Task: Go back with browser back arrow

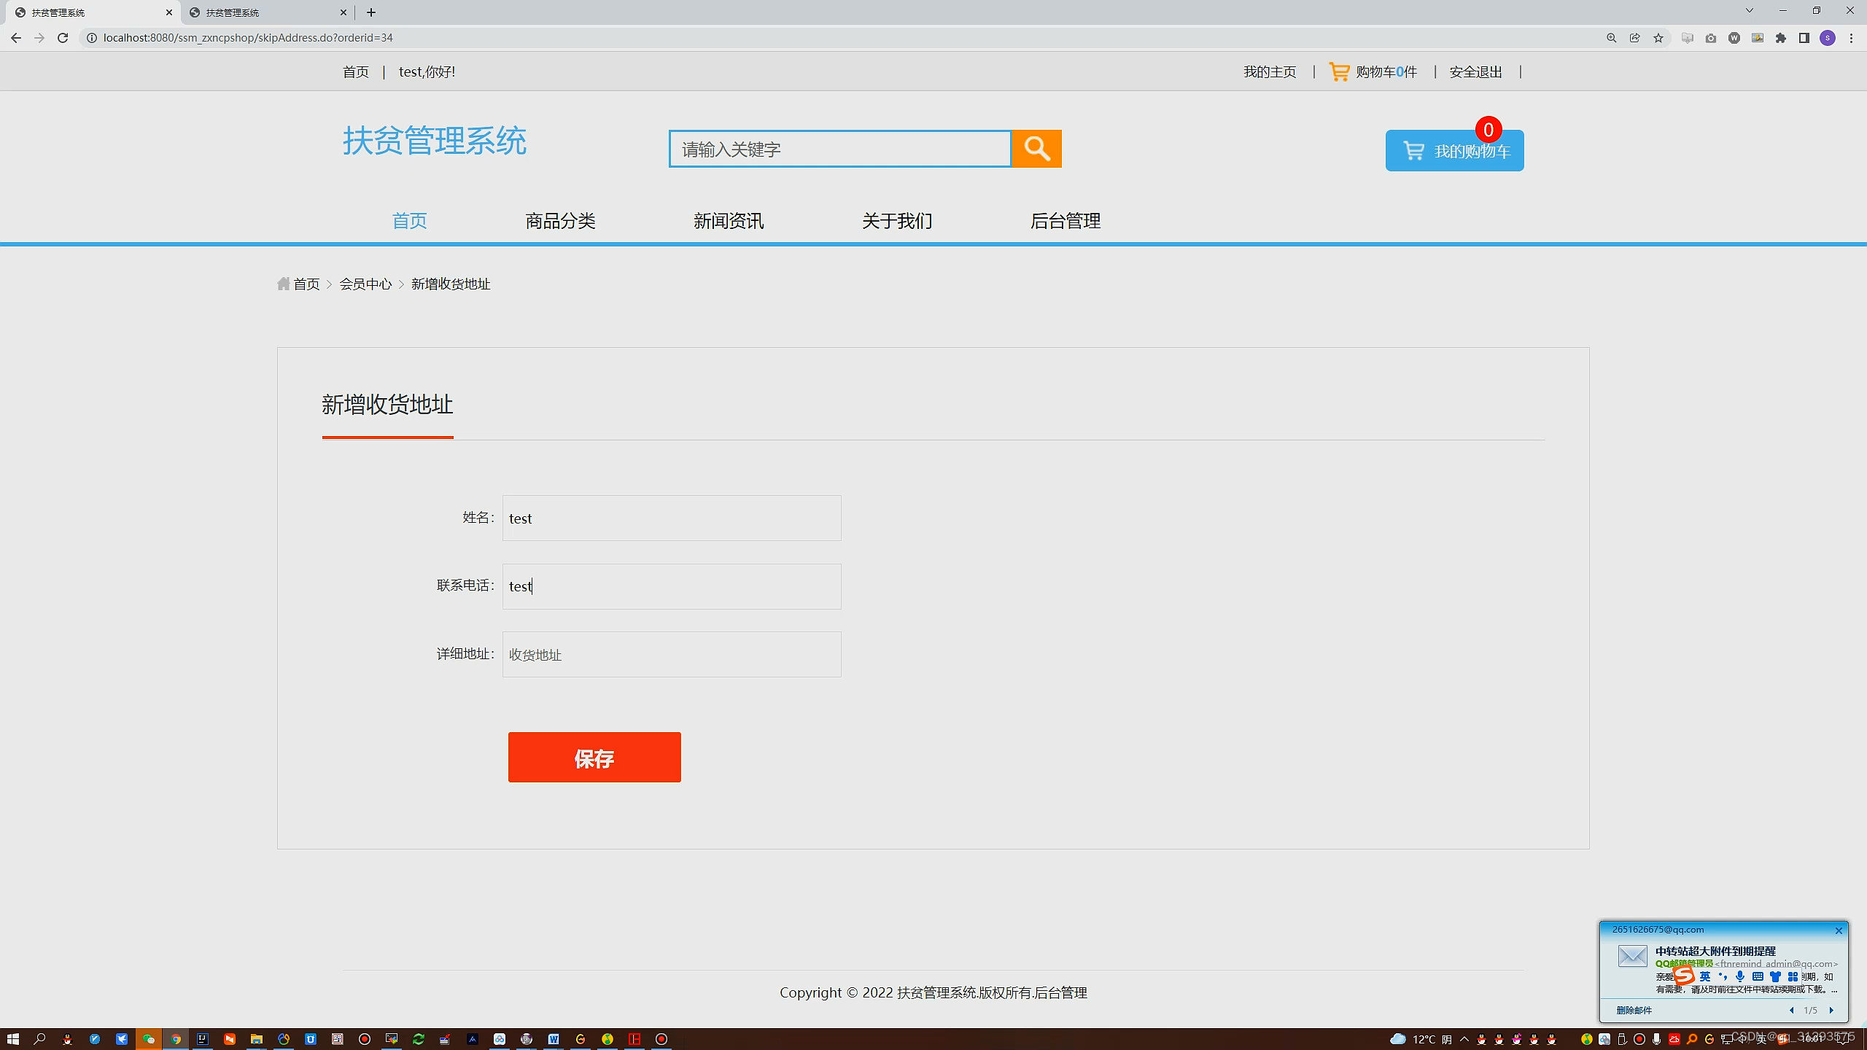Action: [x=16, y=38]
